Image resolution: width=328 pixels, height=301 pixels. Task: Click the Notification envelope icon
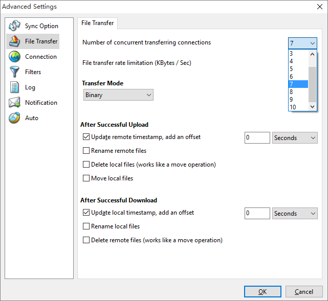click(14, 103)
